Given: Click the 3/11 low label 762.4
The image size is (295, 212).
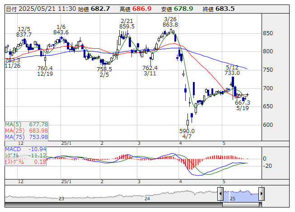Looking at the screenshot, I should pos(150,68).
